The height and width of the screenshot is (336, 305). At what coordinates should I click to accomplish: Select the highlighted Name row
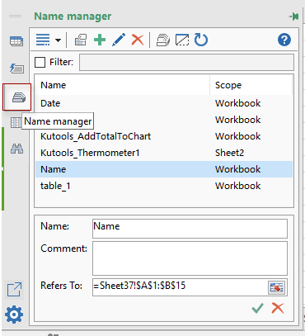164,169
